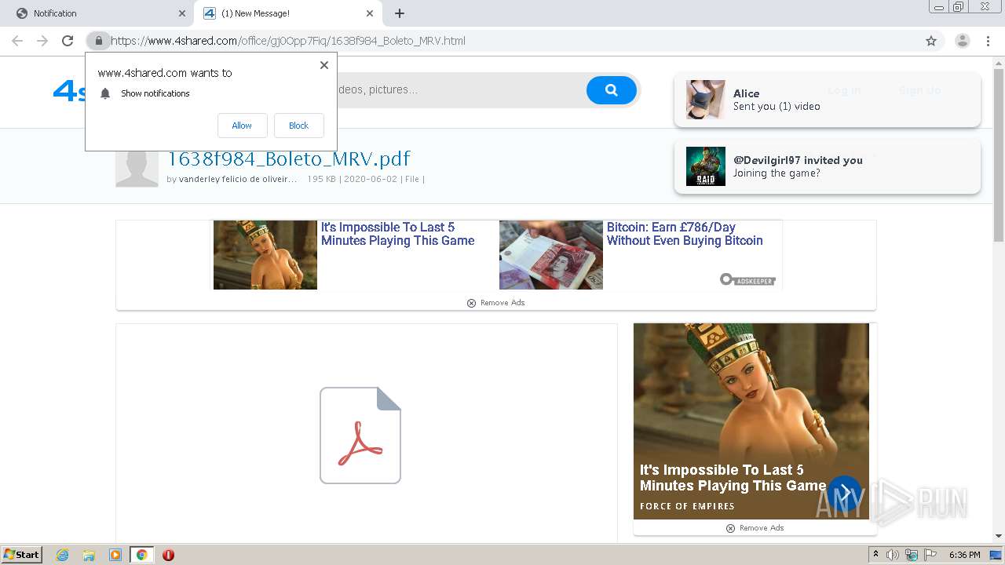Open the @Devilgirl97 invited you notification
This screenshot has width=1005, height=565.
(828, 166)
